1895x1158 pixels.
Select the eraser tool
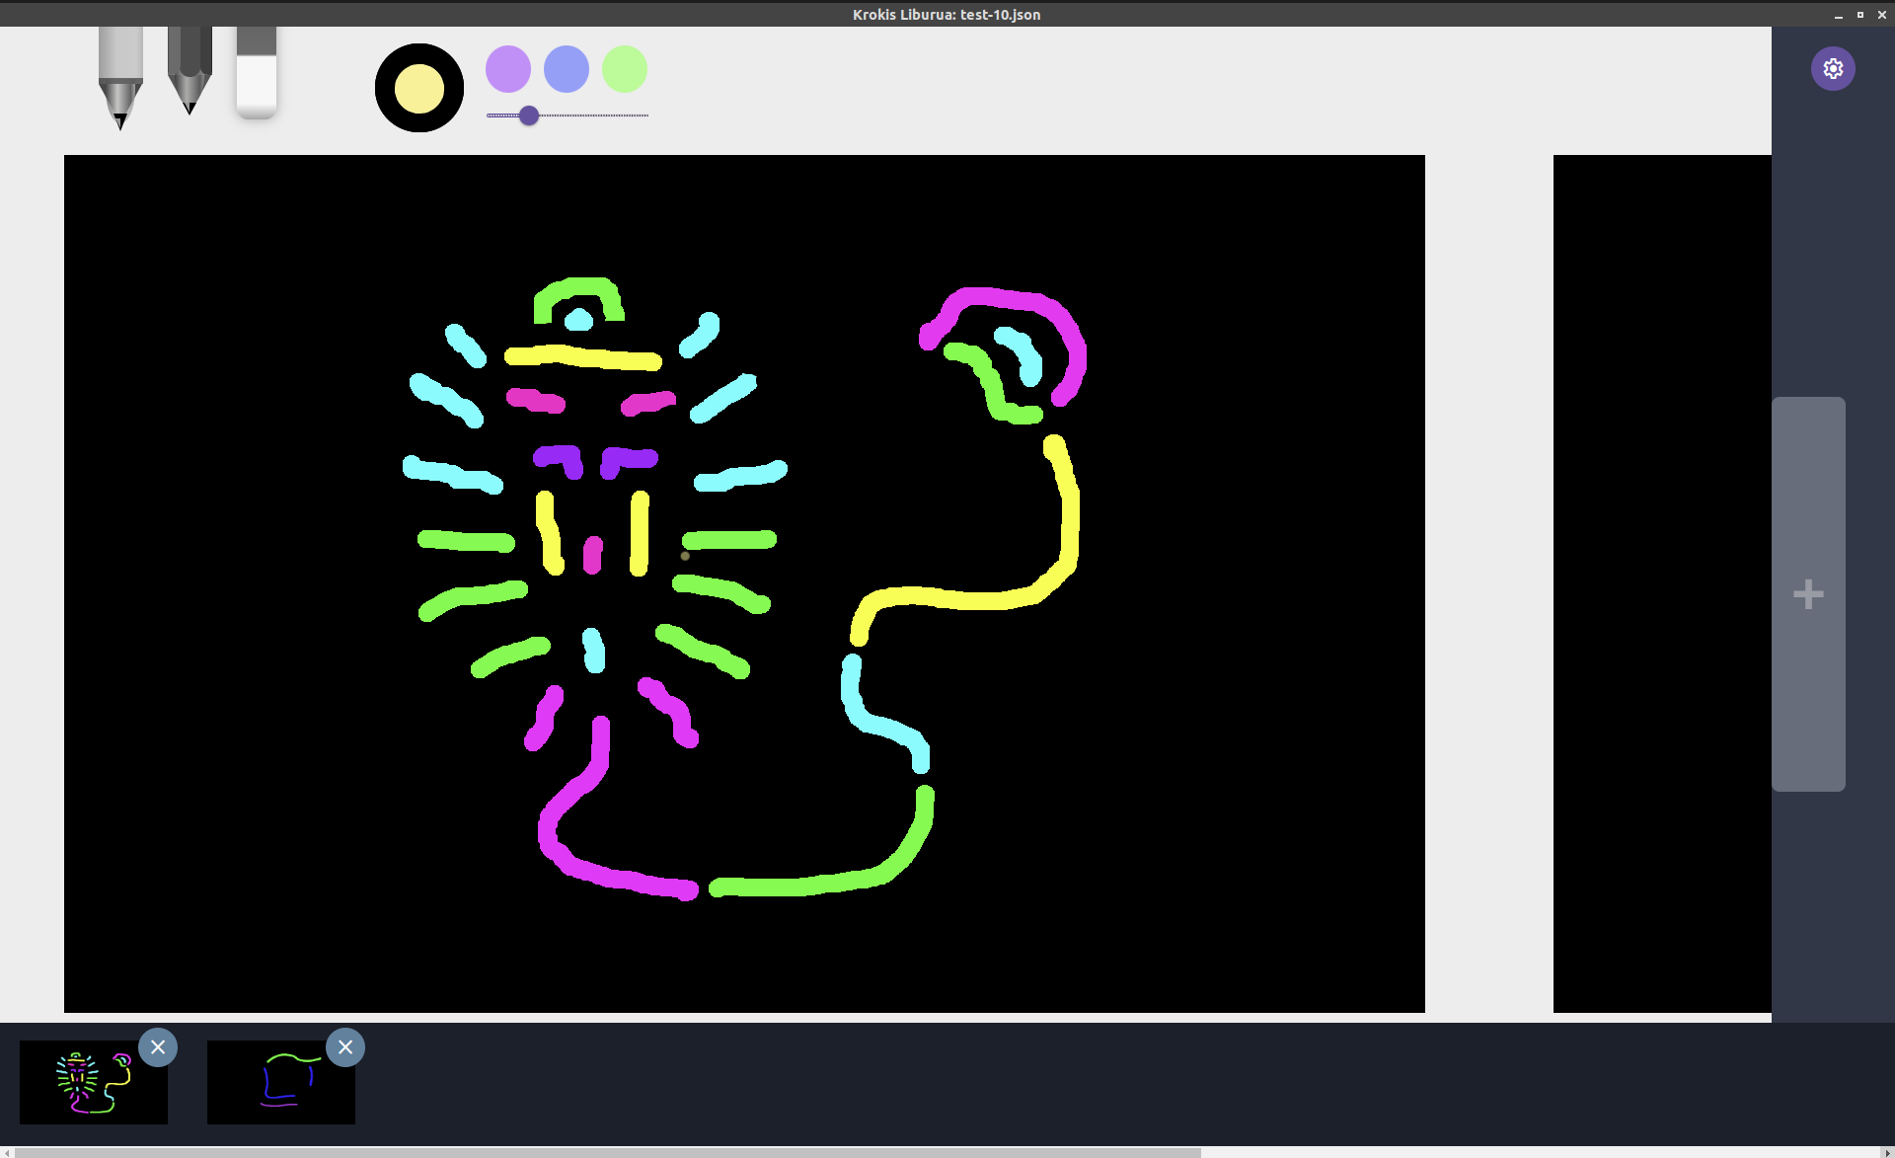257,71
